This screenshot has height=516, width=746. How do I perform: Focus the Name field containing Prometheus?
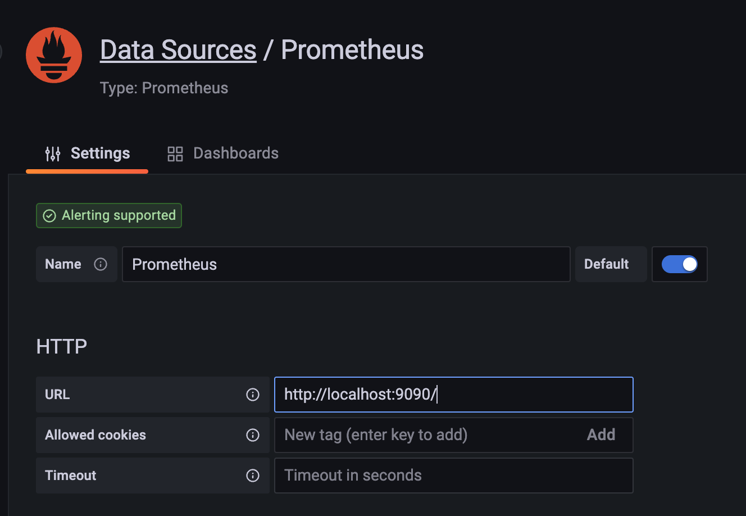click(346, 264)
